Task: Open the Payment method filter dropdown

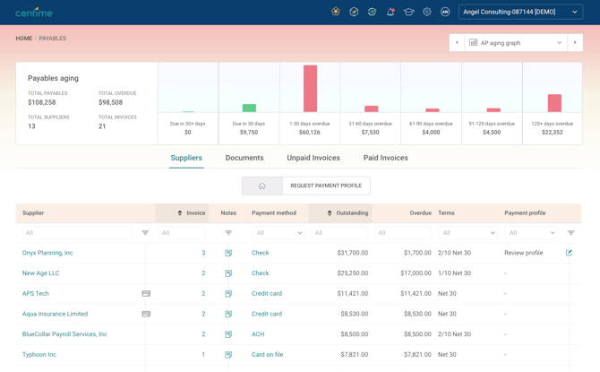Action: point(279,232)
